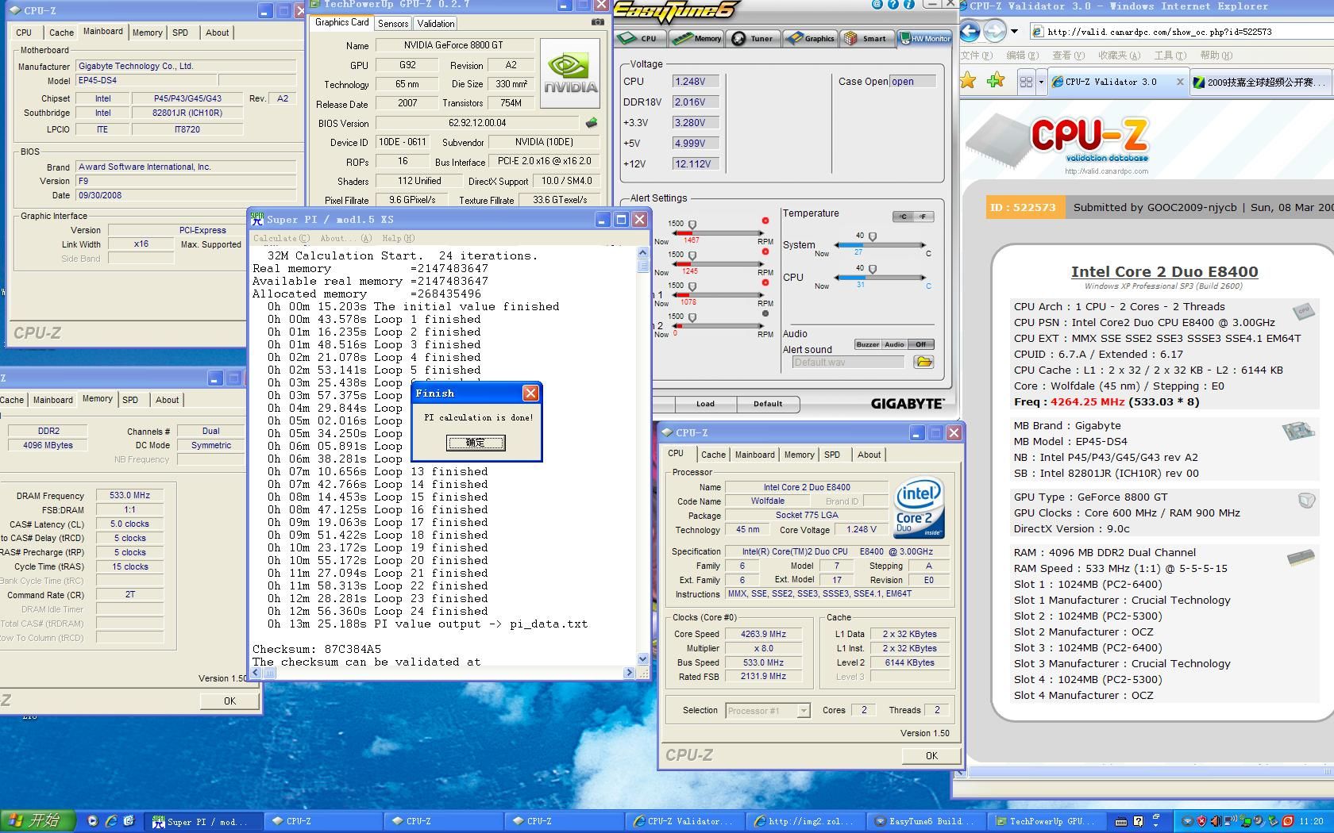The height and width of the screenshot is (833, 1334).
Task: Click the IE address bar URL
Action: point(1159,32)
